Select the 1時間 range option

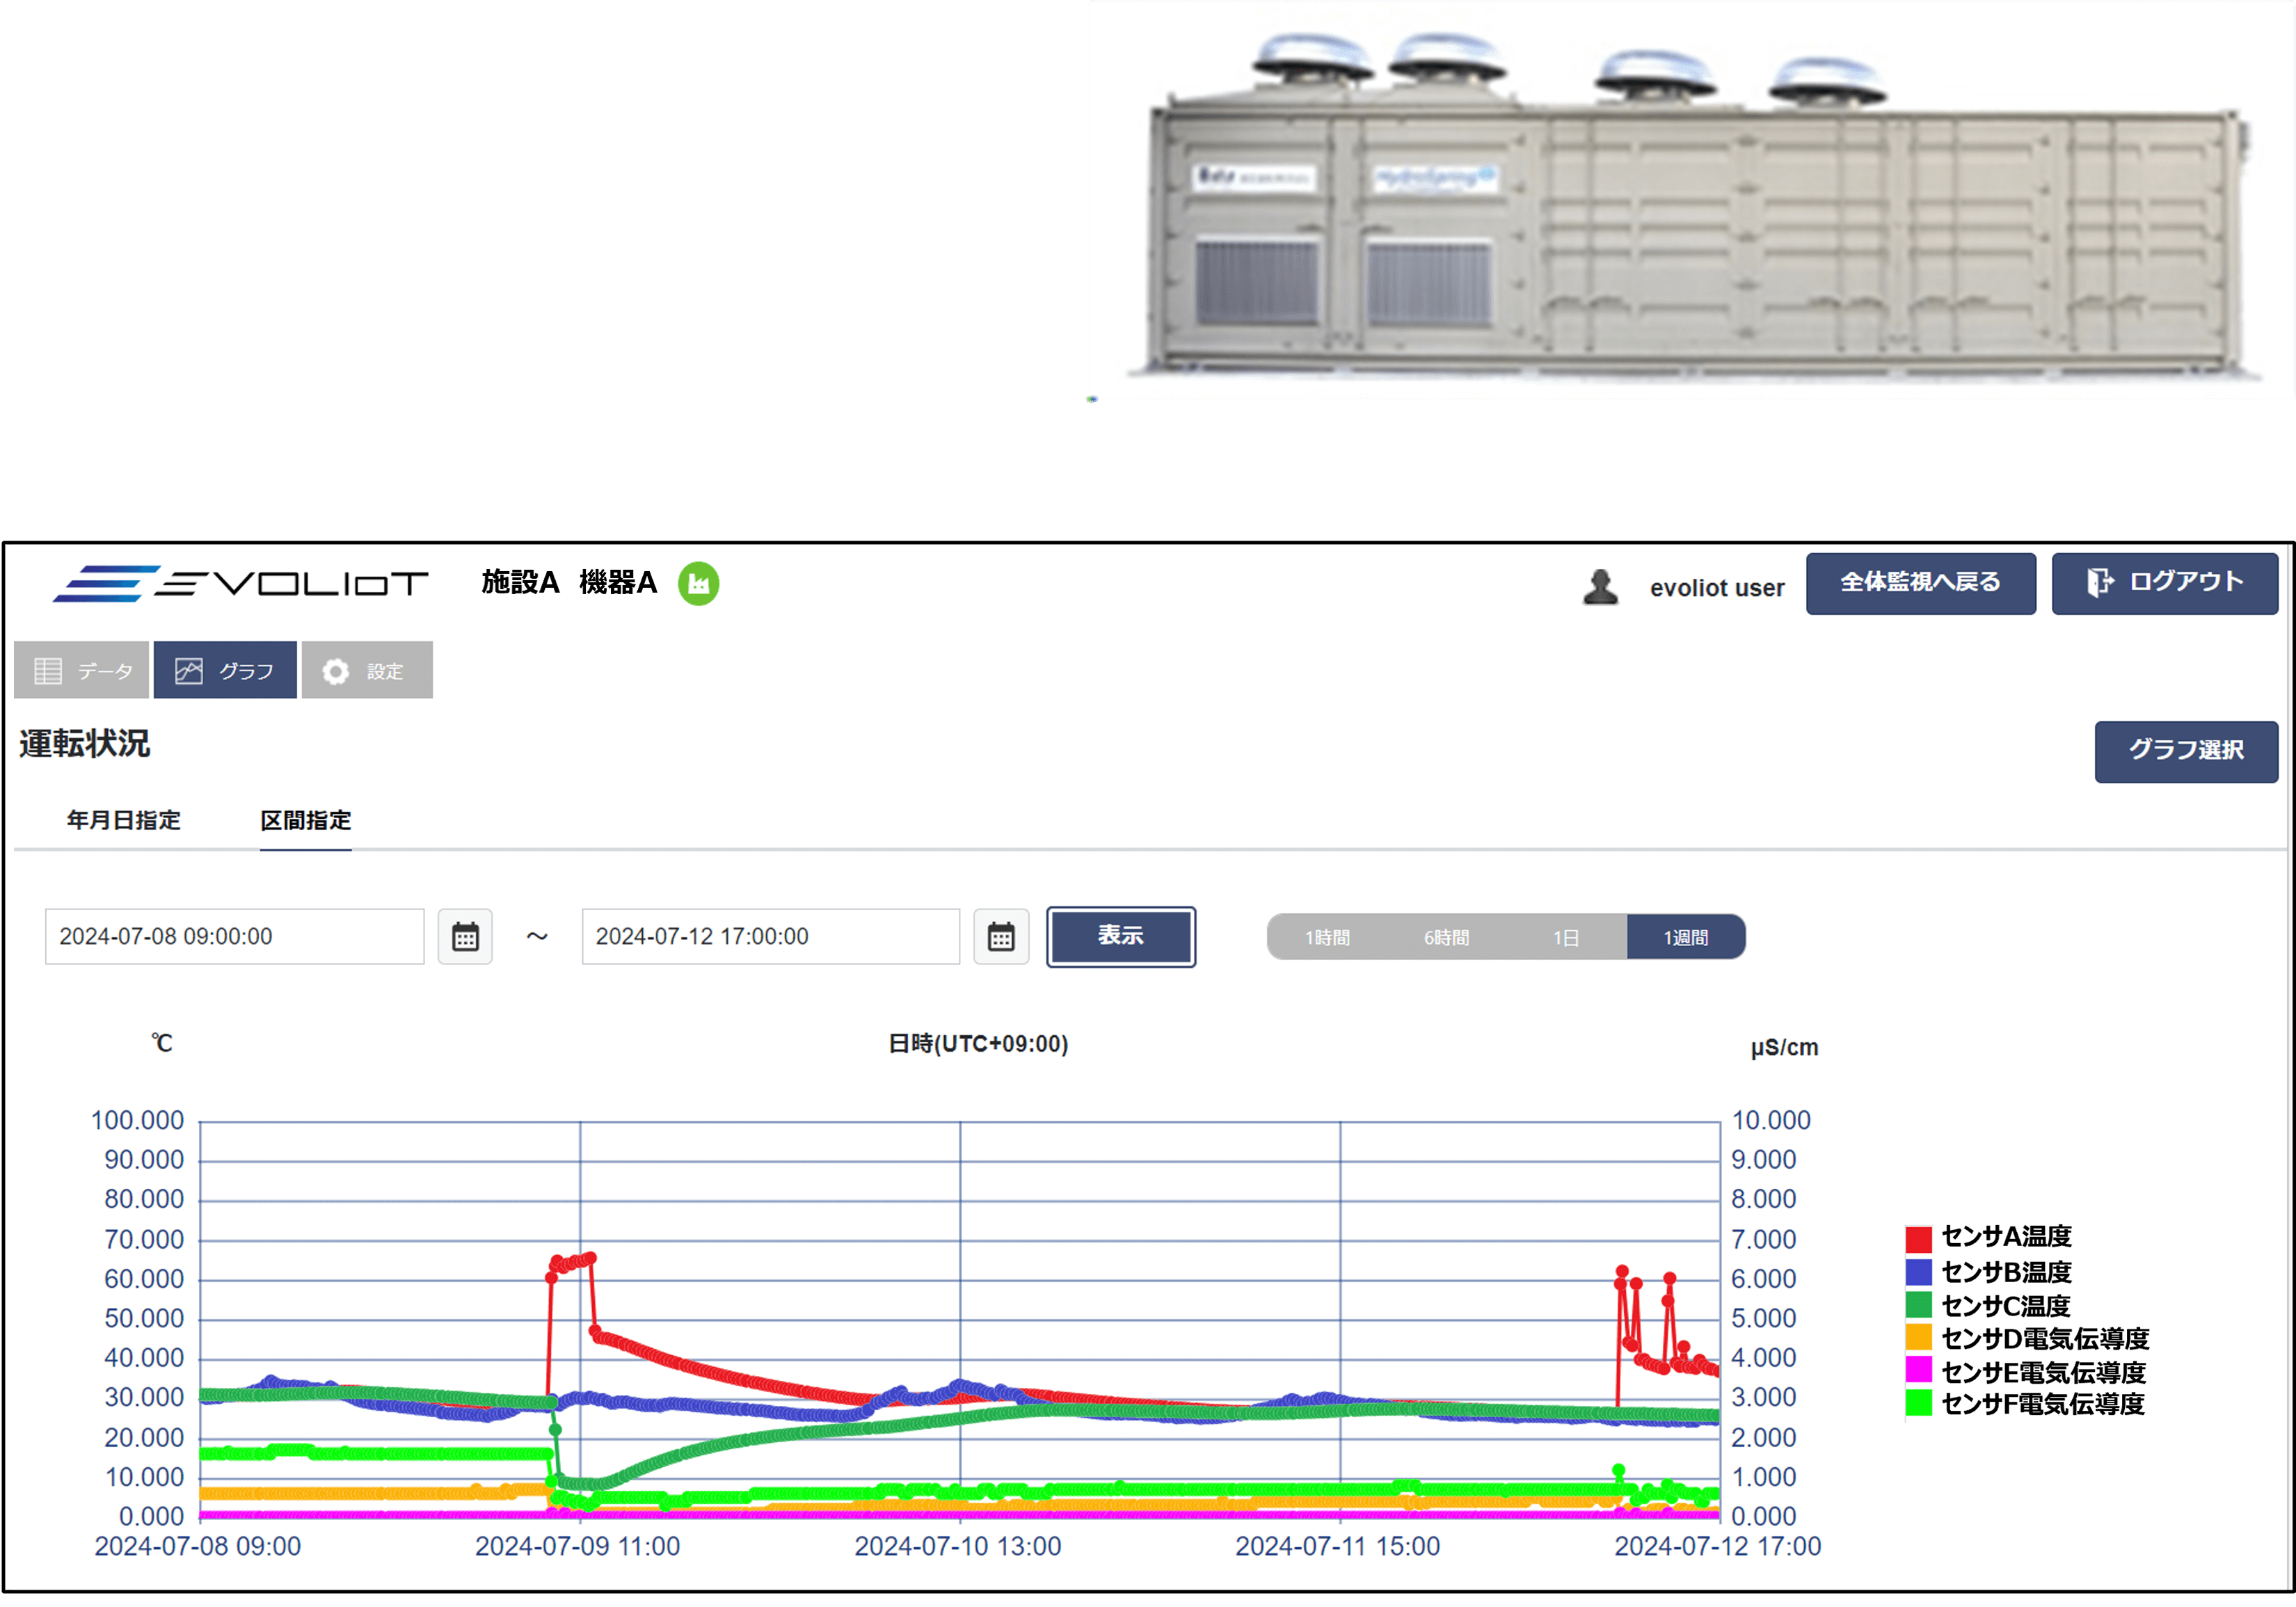[1326, 937]
